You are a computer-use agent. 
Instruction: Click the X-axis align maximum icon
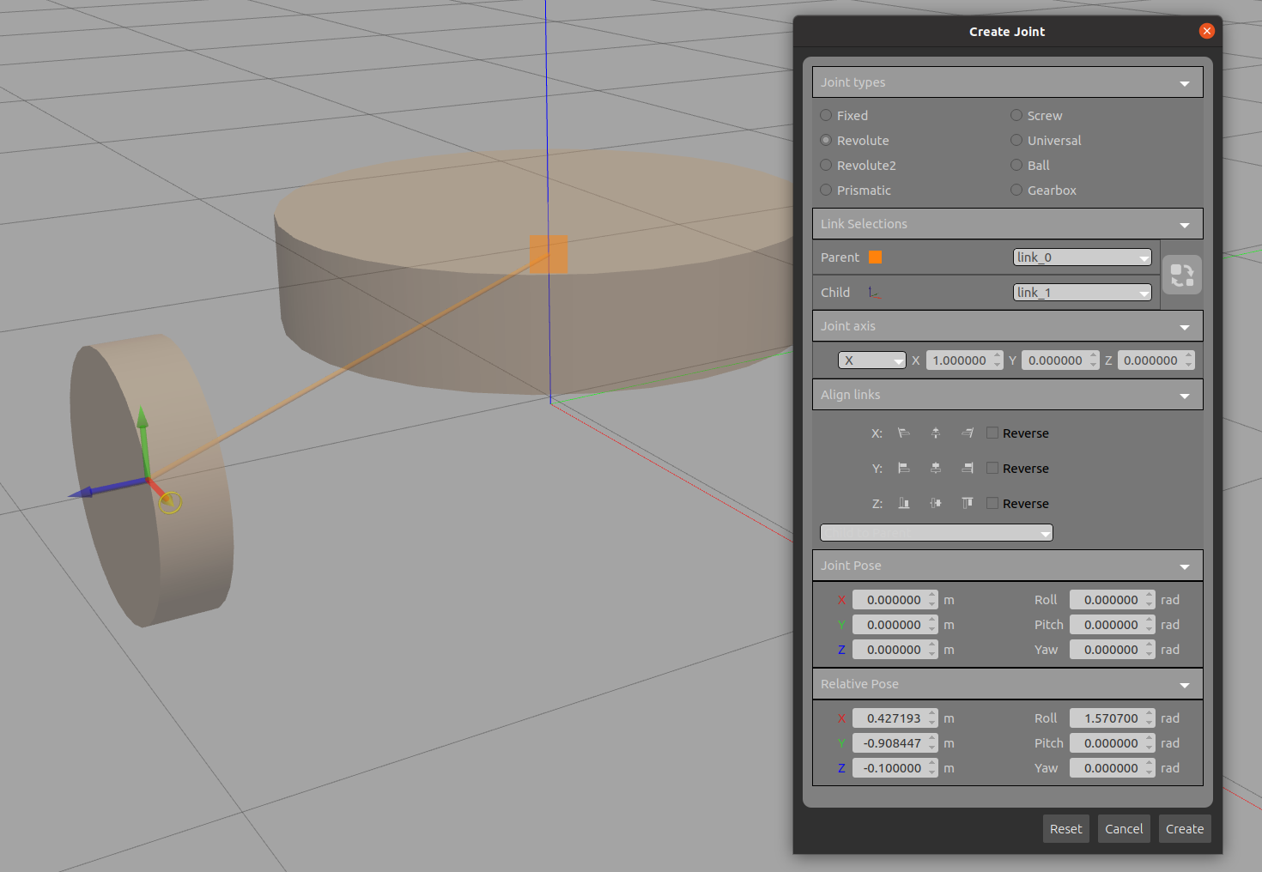968,433
